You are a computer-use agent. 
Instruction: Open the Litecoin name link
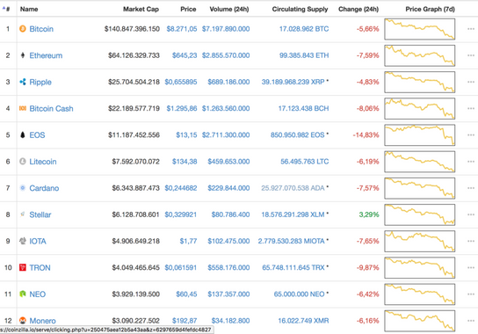tap(43, 162)
